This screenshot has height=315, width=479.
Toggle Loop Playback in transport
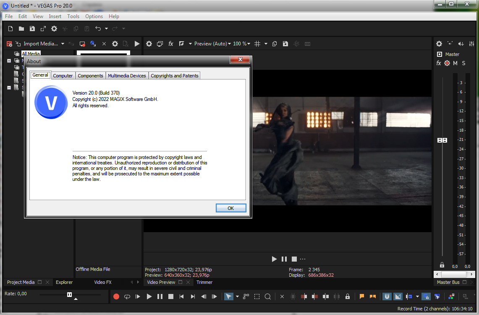[127, 296]
